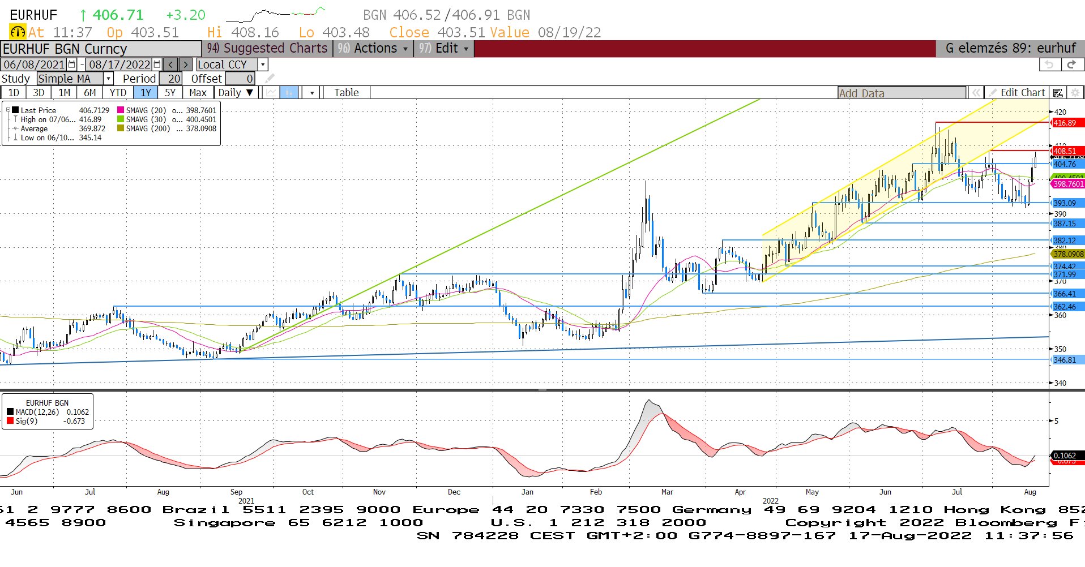Open Suggested Charts

(x=267, y=49)
